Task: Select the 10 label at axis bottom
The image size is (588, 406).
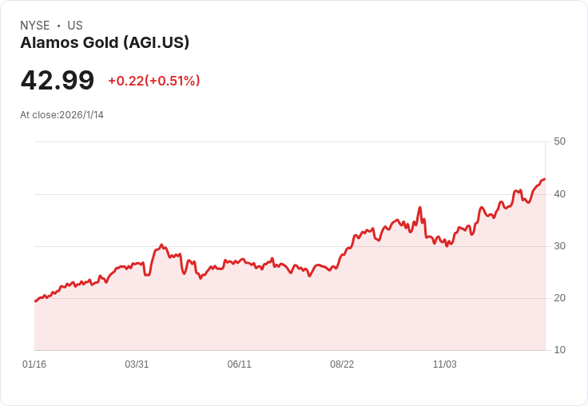Action: [x=559, y=349]
